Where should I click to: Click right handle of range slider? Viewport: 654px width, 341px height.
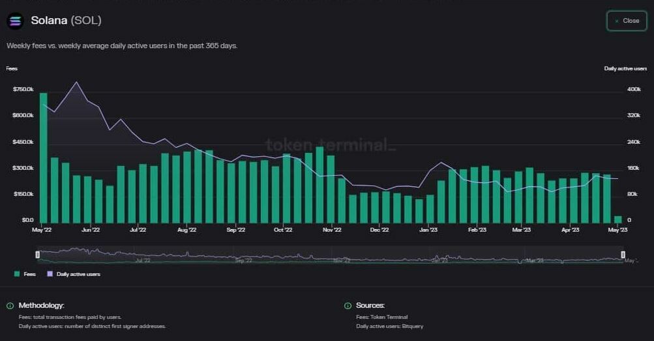[623, 254]
